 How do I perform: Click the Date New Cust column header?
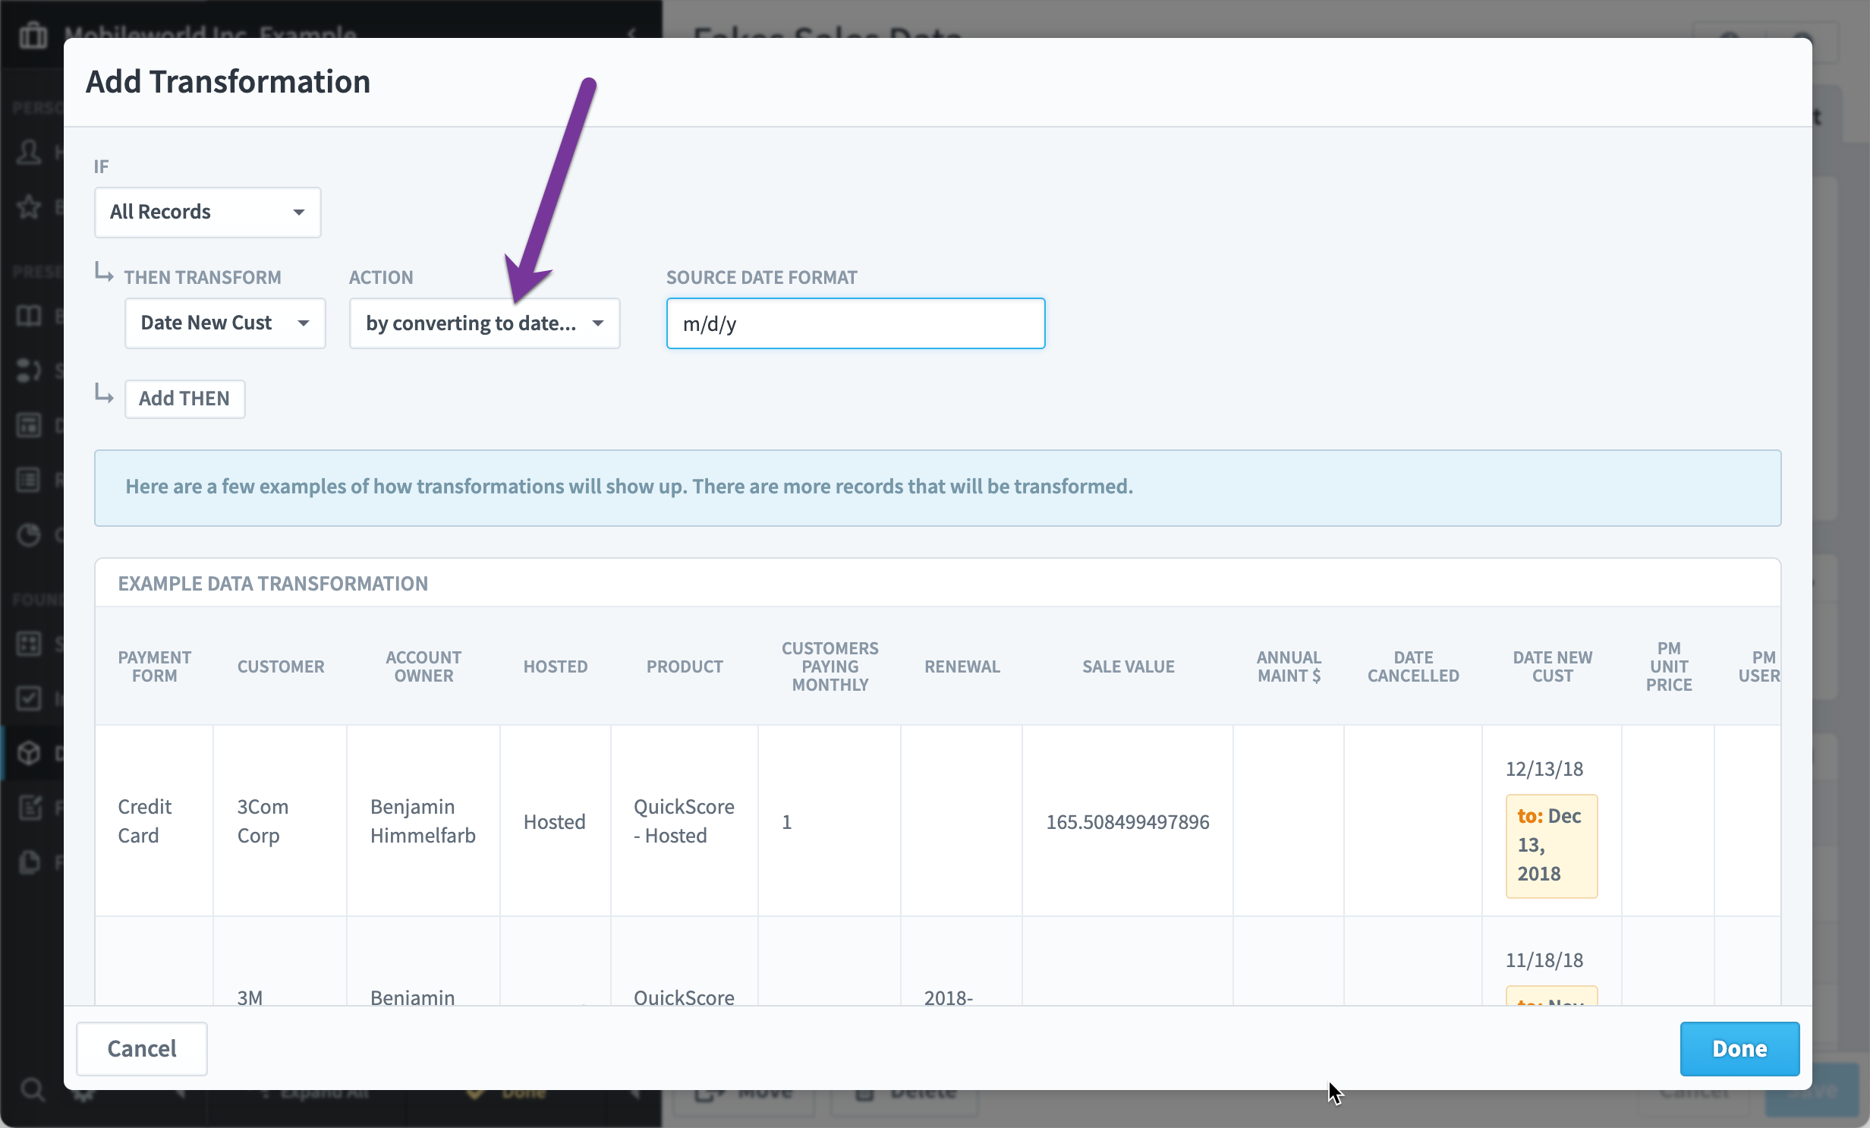pyautogui.click(x=1552, y=666)
